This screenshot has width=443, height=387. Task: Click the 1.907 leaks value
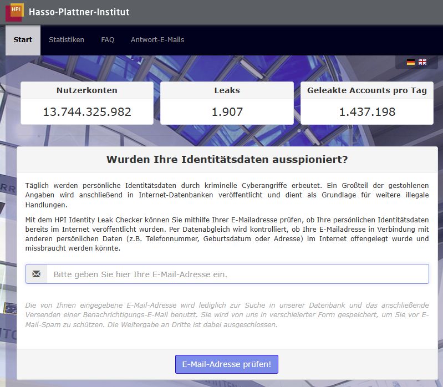[x=227, y=112]
